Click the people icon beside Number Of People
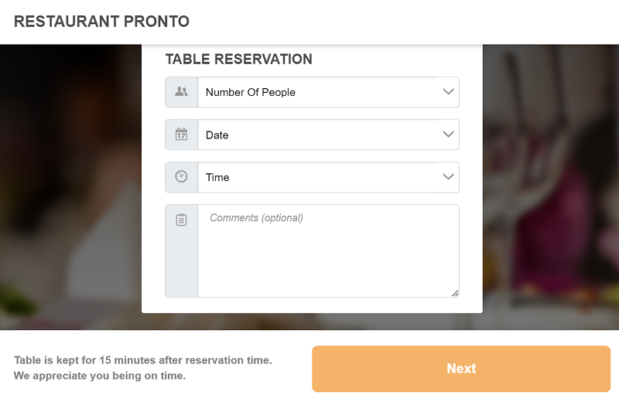Viewport: 619px width, 402px height. click(182, 92)
